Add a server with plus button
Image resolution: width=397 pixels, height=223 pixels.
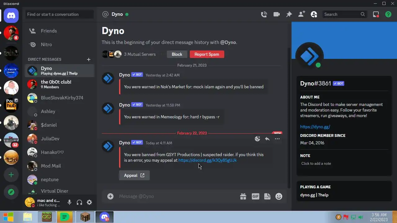click(11, 175)
